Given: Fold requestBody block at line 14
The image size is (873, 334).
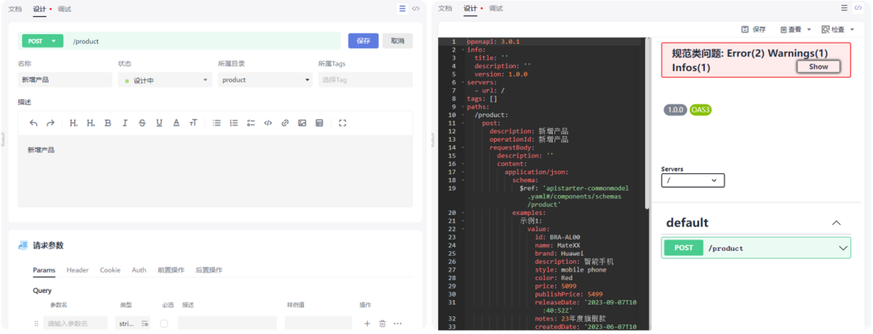Looking at the screenshot, I should point(462,147).
